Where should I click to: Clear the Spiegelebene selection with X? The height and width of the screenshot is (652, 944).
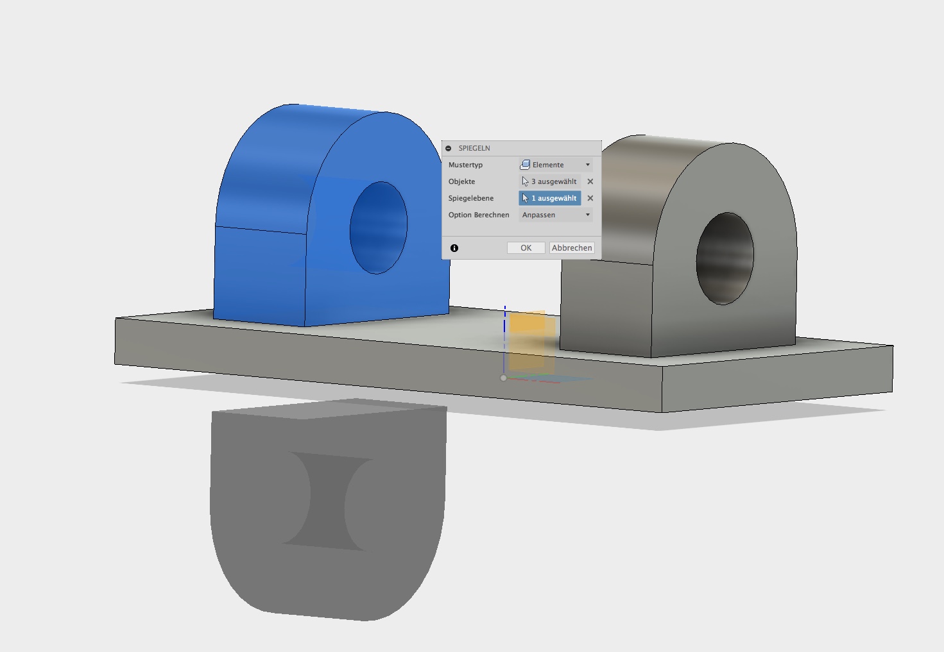[x=590, y=198]
